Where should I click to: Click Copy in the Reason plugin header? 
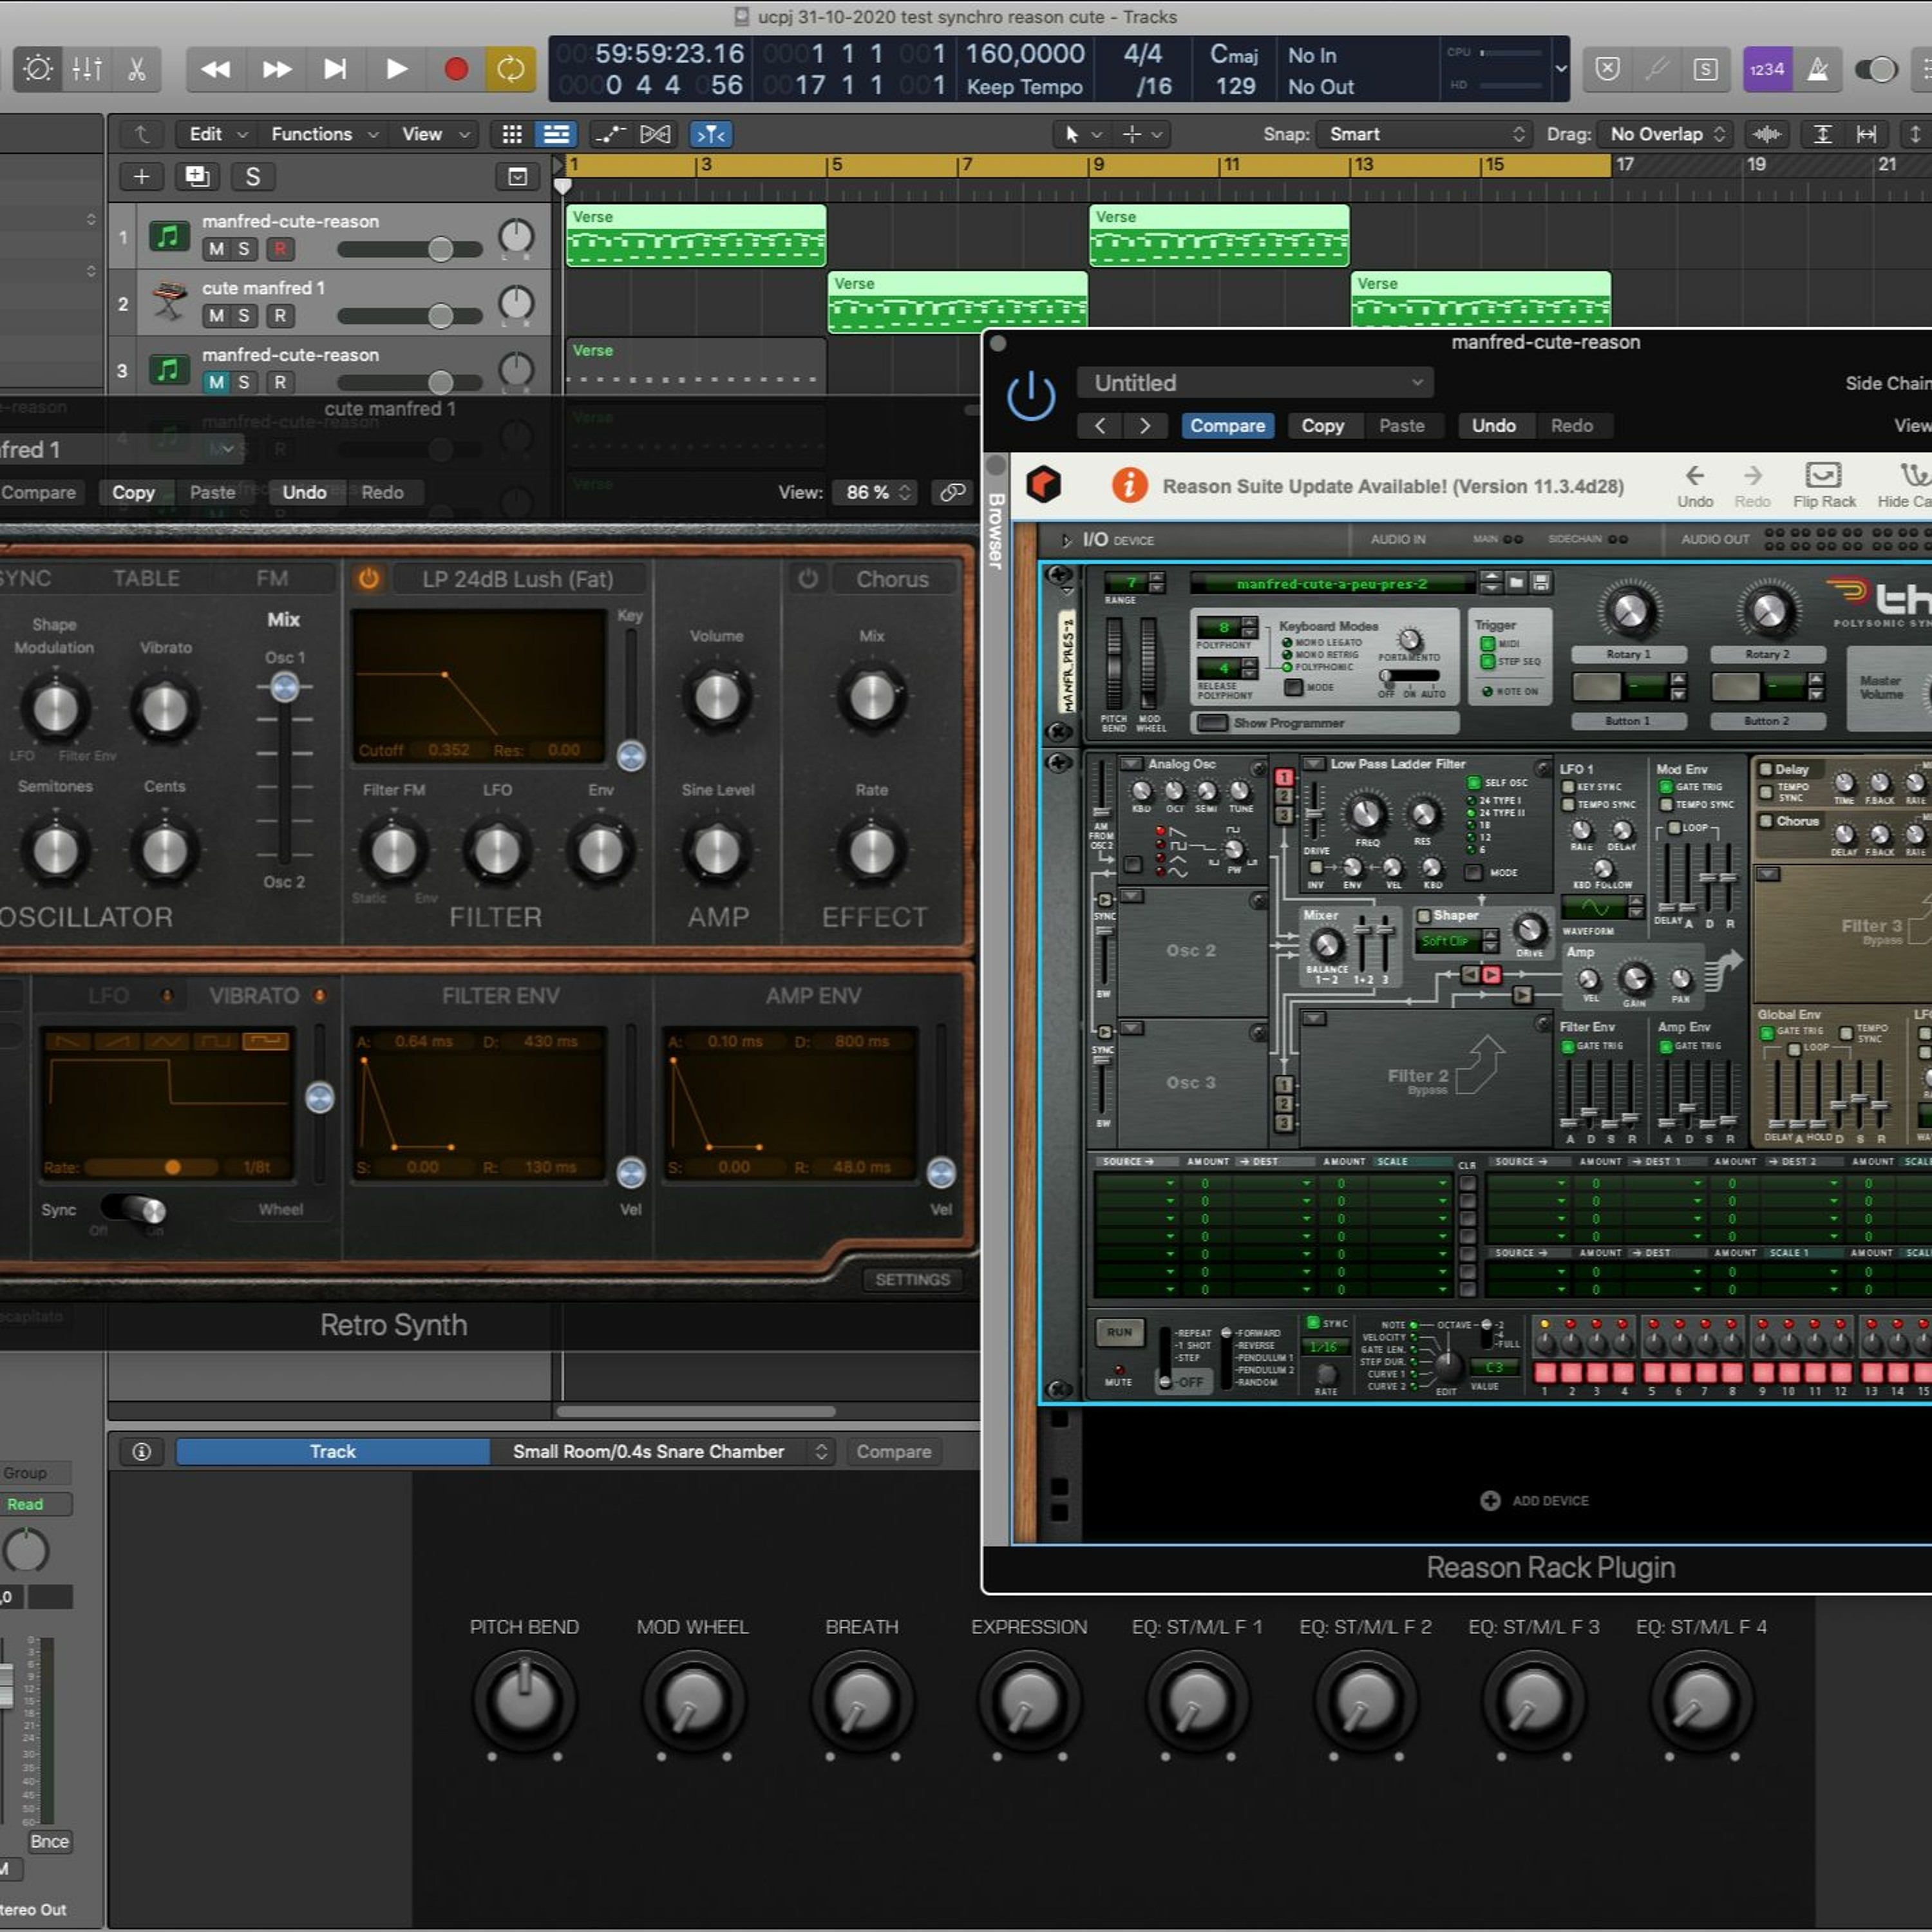[x=1322, y=426]
